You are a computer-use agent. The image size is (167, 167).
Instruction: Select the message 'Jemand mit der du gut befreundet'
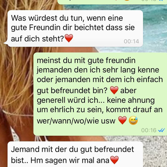point(75,154)
